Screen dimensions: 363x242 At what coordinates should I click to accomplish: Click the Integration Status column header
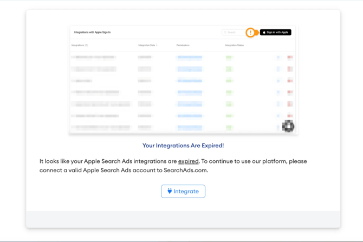coord(235,45)
